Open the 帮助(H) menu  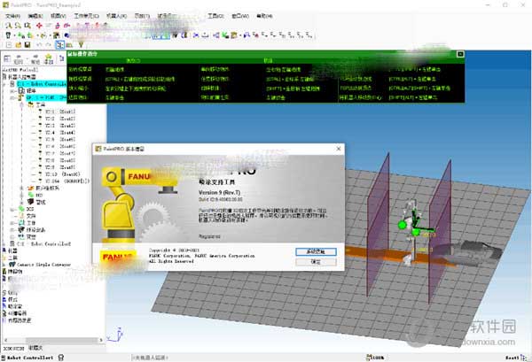[x=264, y=16]
